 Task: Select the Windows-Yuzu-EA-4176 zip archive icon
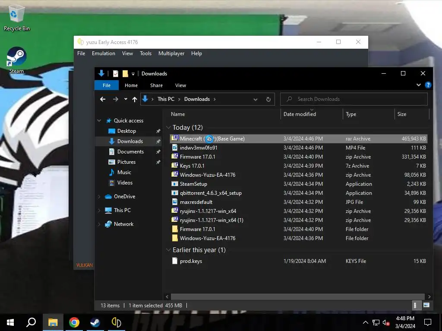(x=175, y=175)
